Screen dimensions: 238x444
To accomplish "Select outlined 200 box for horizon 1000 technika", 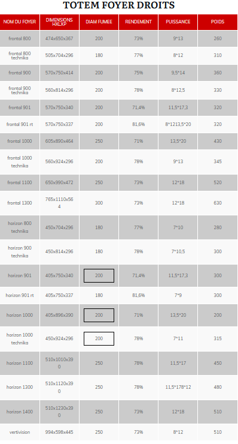I will 99,338.
